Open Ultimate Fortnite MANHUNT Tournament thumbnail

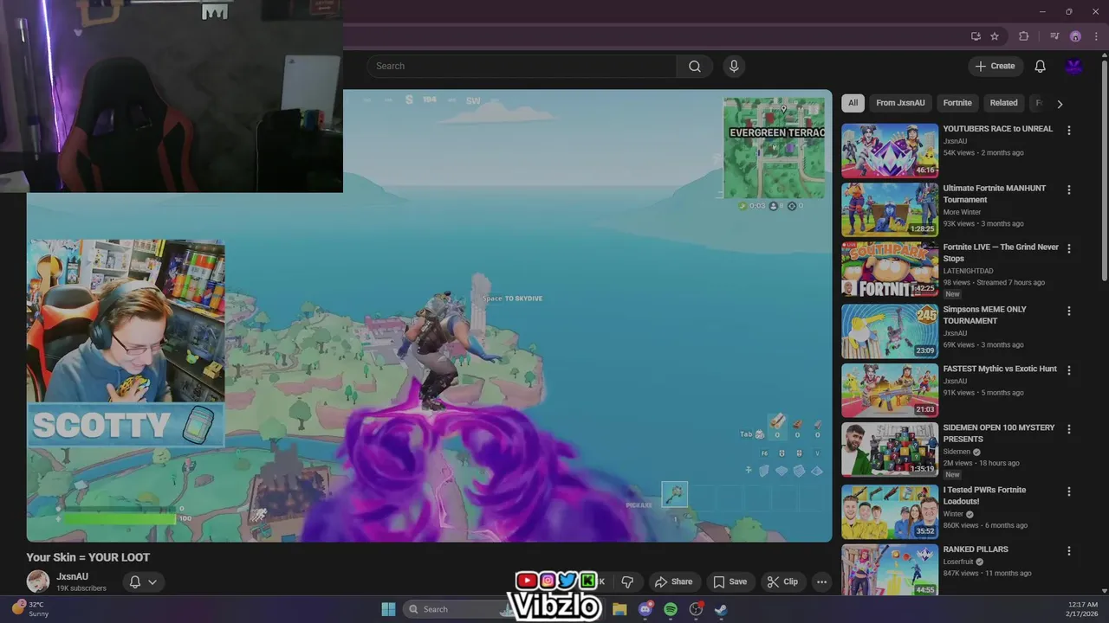click(890, 209)
